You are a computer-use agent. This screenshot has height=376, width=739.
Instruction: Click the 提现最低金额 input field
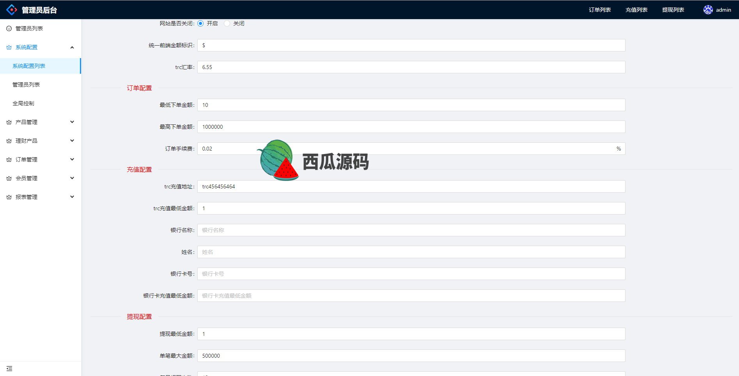pos(411,334)
